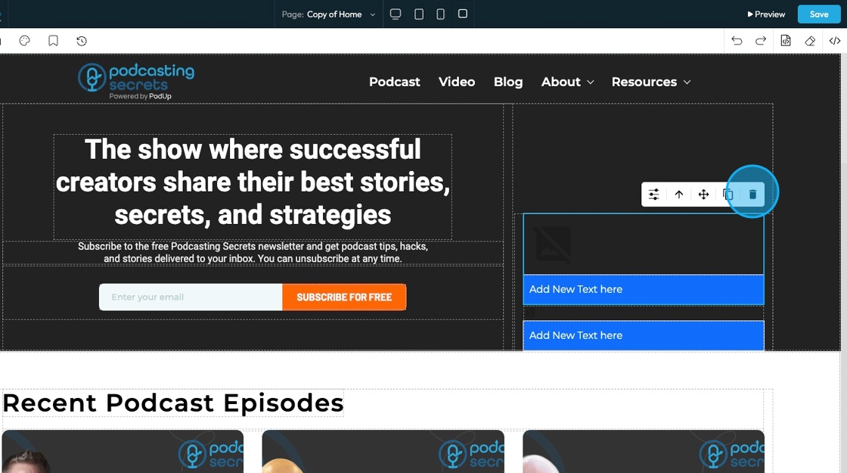Image resolution: width=847 pixels, height=473 pixels.
Task: Open the bookmark saved templates icon
Action: [53, 41]
